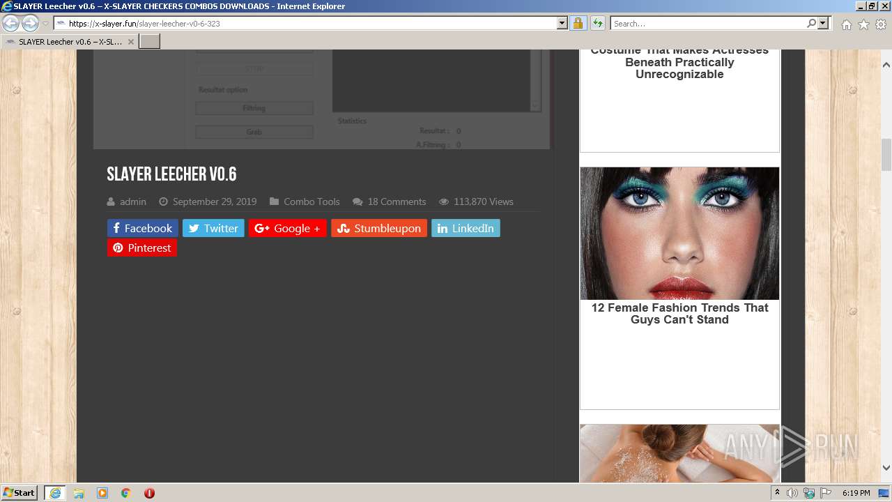
Task: Open the Opera taskbar icon
Action: pos(149,493)
